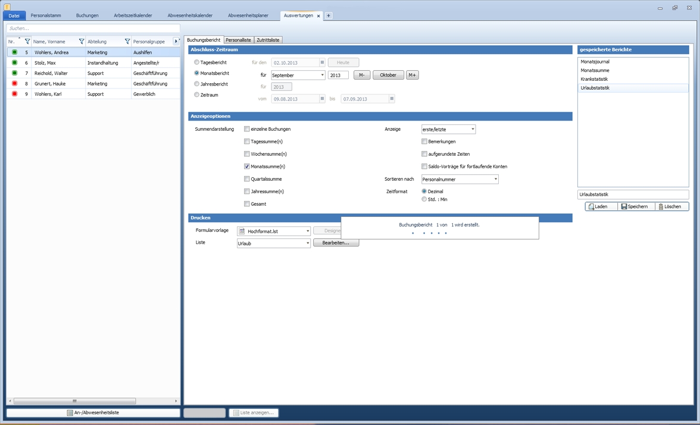This screenshot has width=700, height=425.
Task: Switch to Arbeitszeitkalender tab
Action: click(x=133, y=15)
